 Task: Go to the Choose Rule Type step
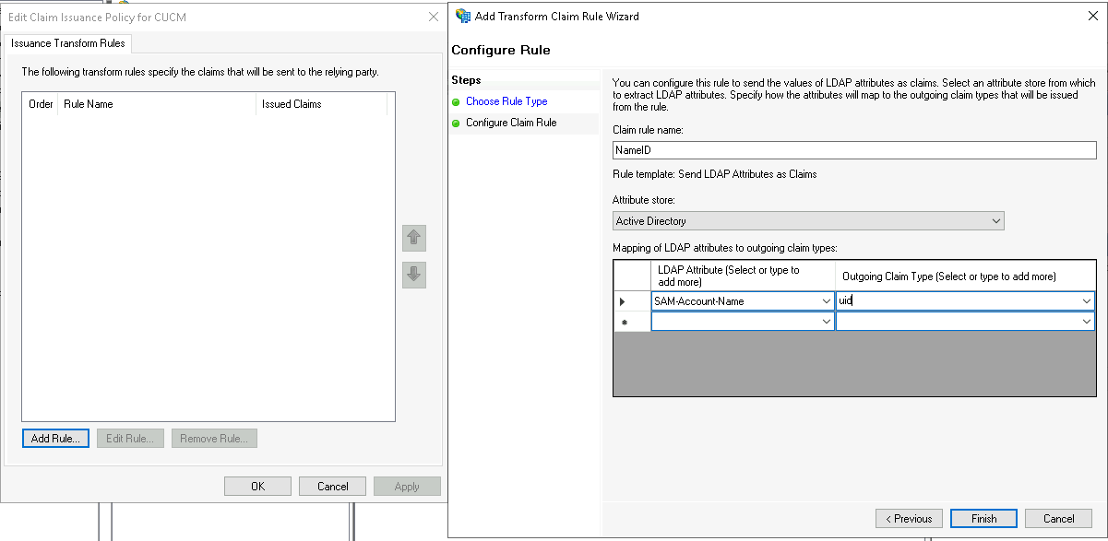pos(506,101)
